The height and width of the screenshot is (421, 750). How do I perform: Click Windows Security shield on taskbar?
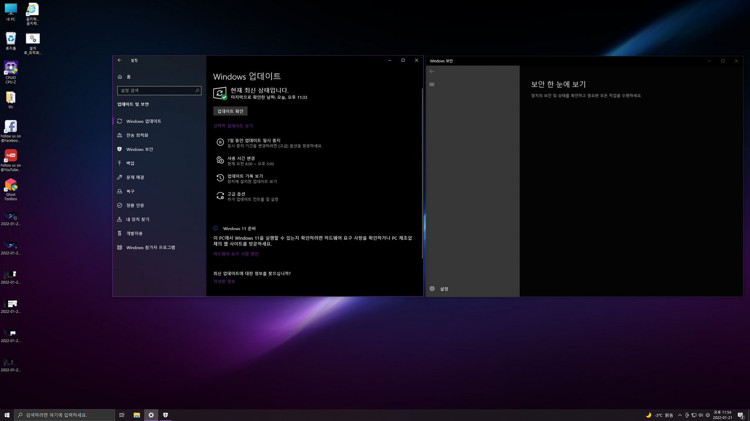166,415
